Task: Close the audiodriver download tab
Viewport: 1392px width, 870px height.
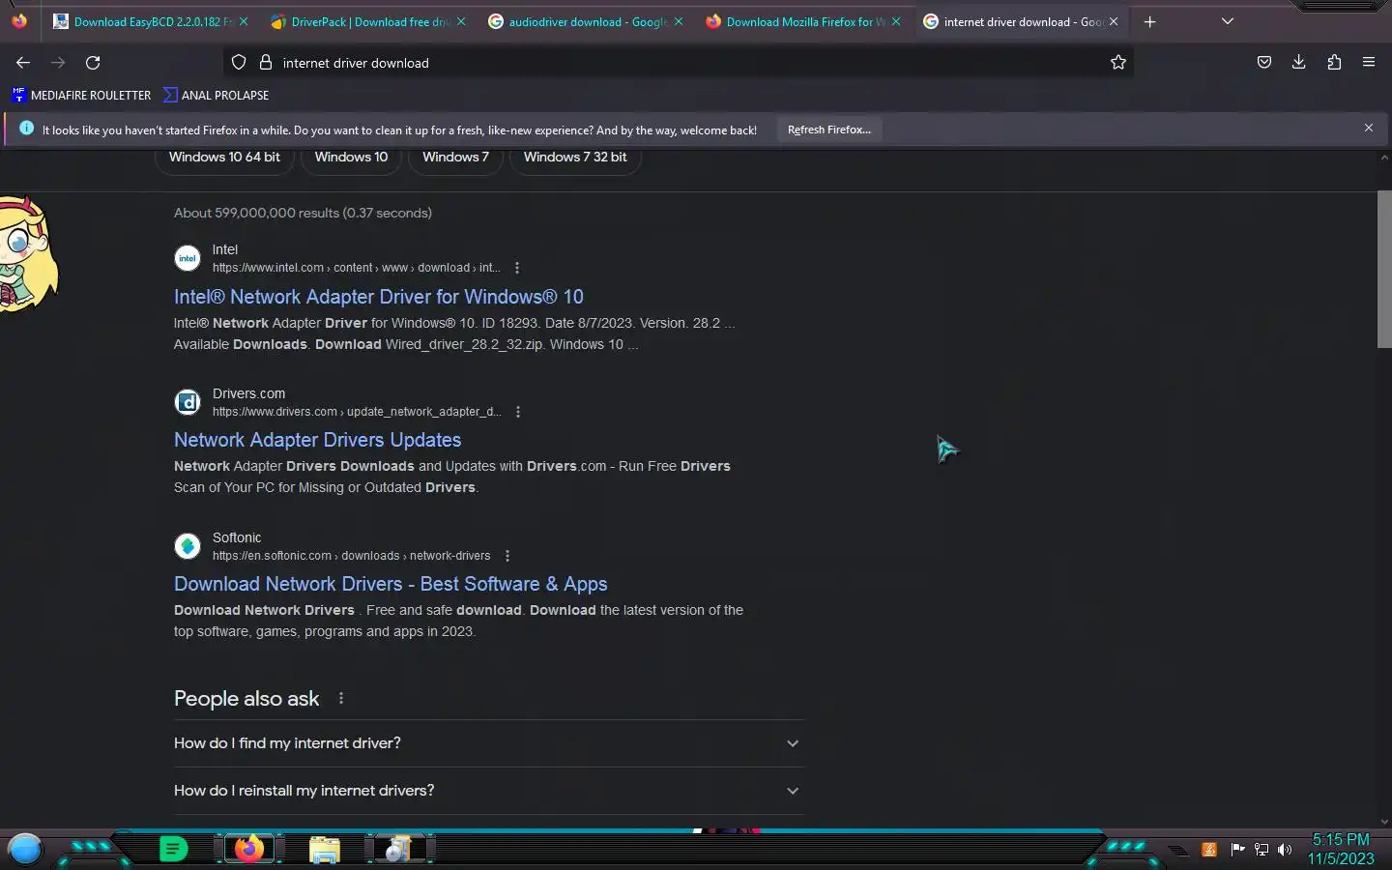Action: [x=679, y=21]
